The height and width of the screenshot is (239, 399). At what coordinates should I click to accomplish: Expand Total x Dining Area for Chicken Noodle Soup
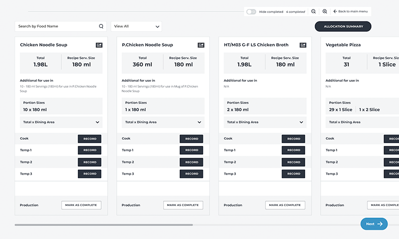(x=98, y=122)
